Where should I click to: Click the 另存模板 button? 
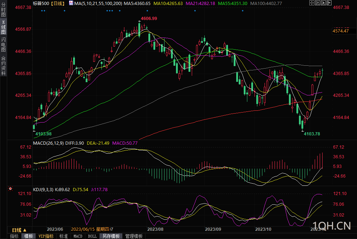tap(111, 236)
